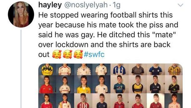Image resolution: width=191 pixels, height=108 pixels.
Task: Open the teal shirt photo in second row
Action: point(119,84)
